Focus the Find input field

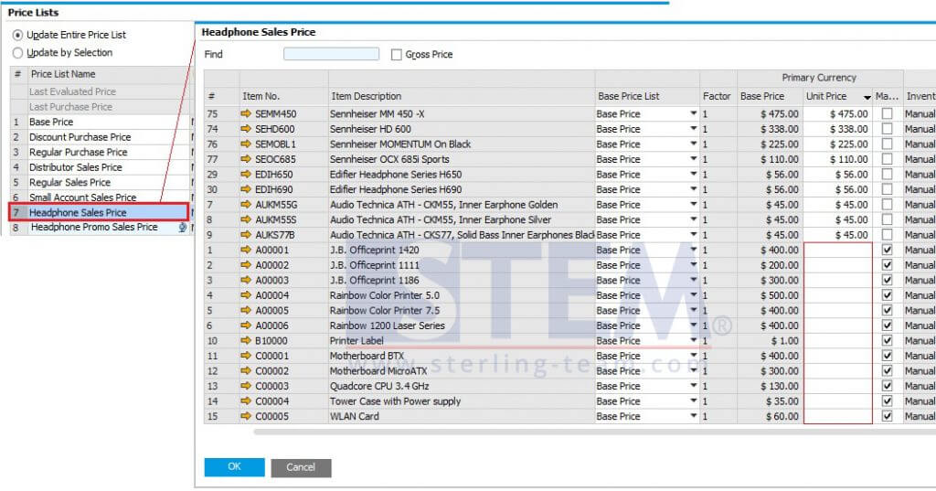click(331, 54)
